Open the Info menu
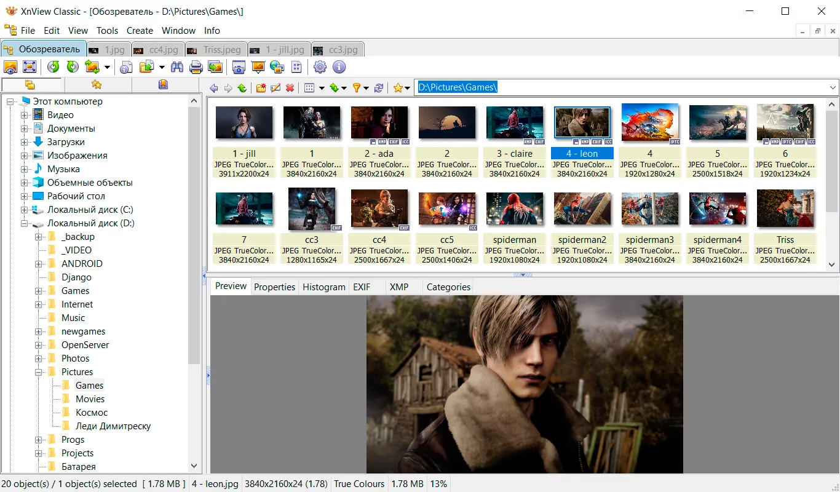Screen dimensions: 840x492 [212, 30]
